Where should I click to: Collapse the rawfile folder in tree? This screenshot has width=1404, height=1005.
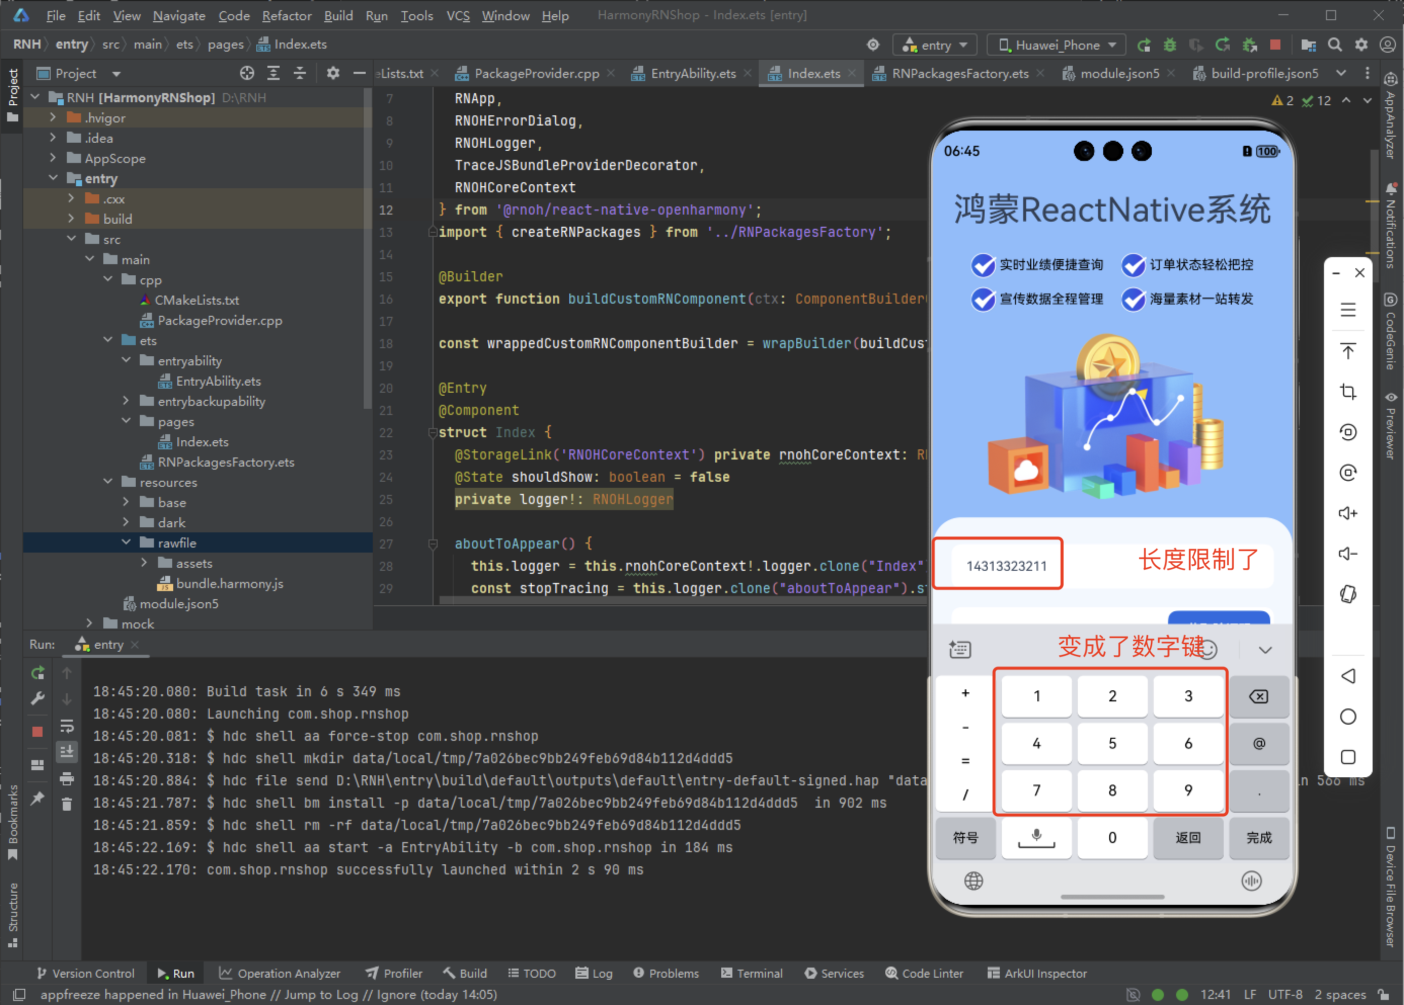pos(126,542)
